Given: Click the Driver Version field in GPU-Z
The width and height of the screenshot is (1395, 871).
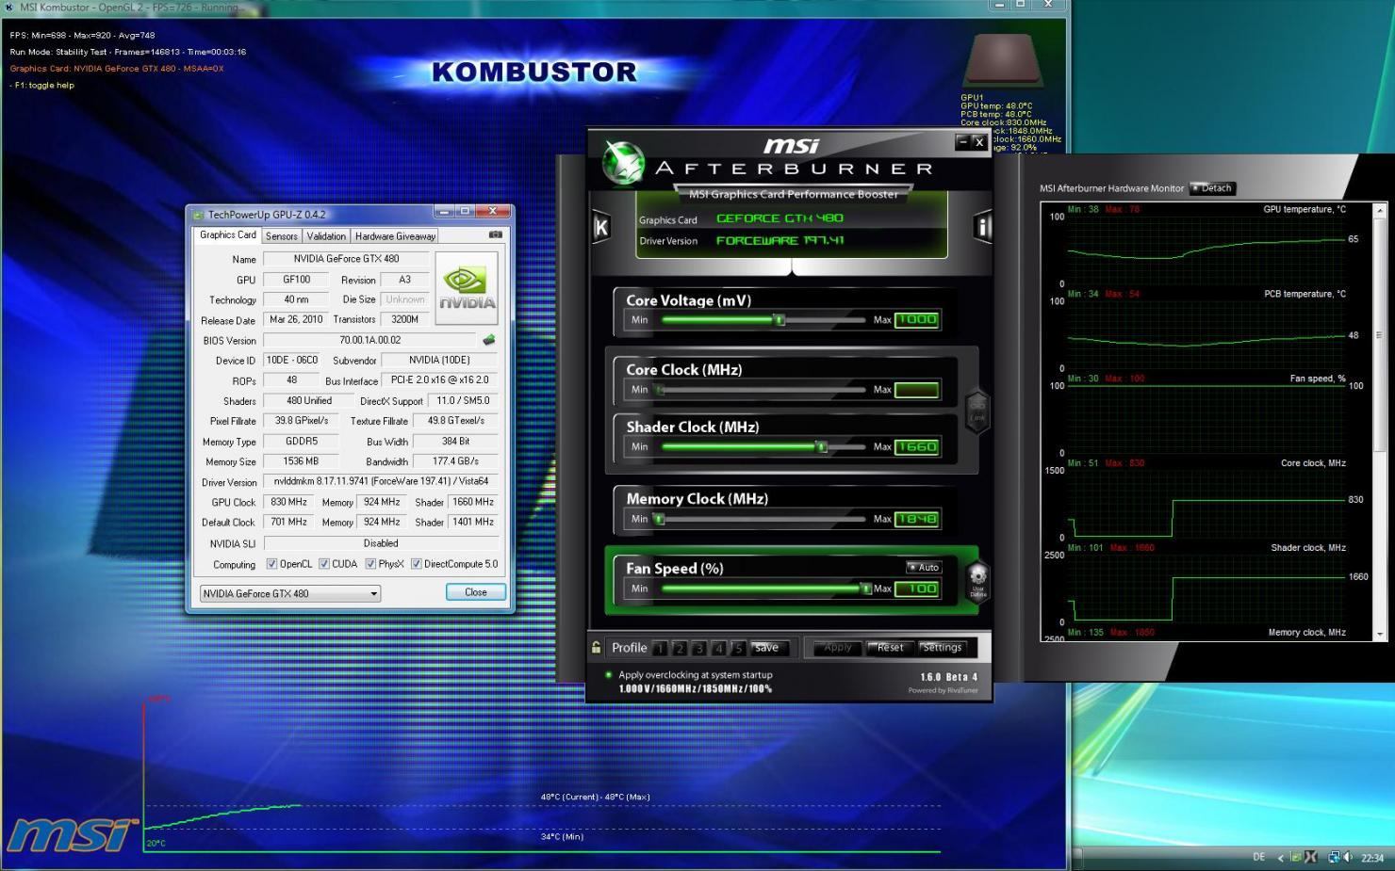Looking at the screenshot, I should tap(381, 482).
